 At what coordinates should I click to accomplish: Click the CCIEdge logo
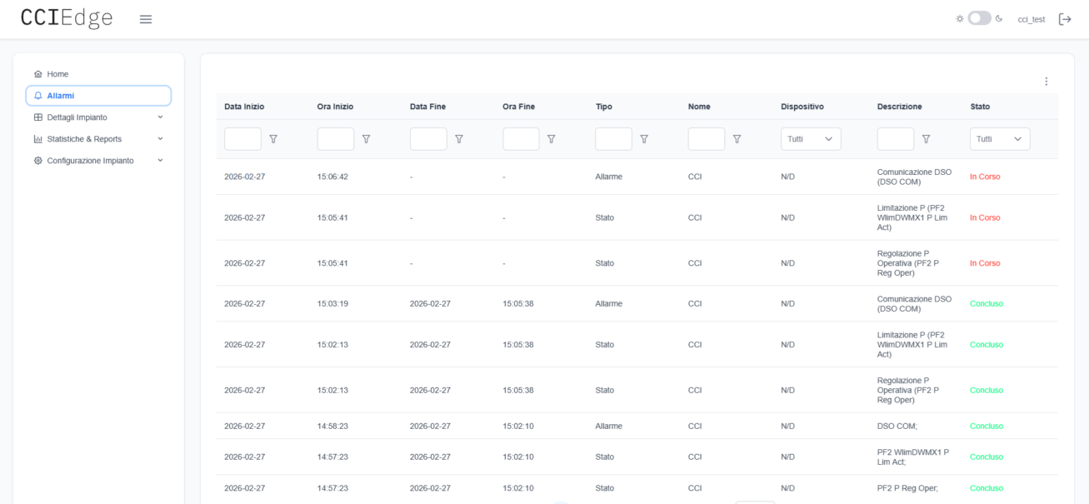pos(67,18)
